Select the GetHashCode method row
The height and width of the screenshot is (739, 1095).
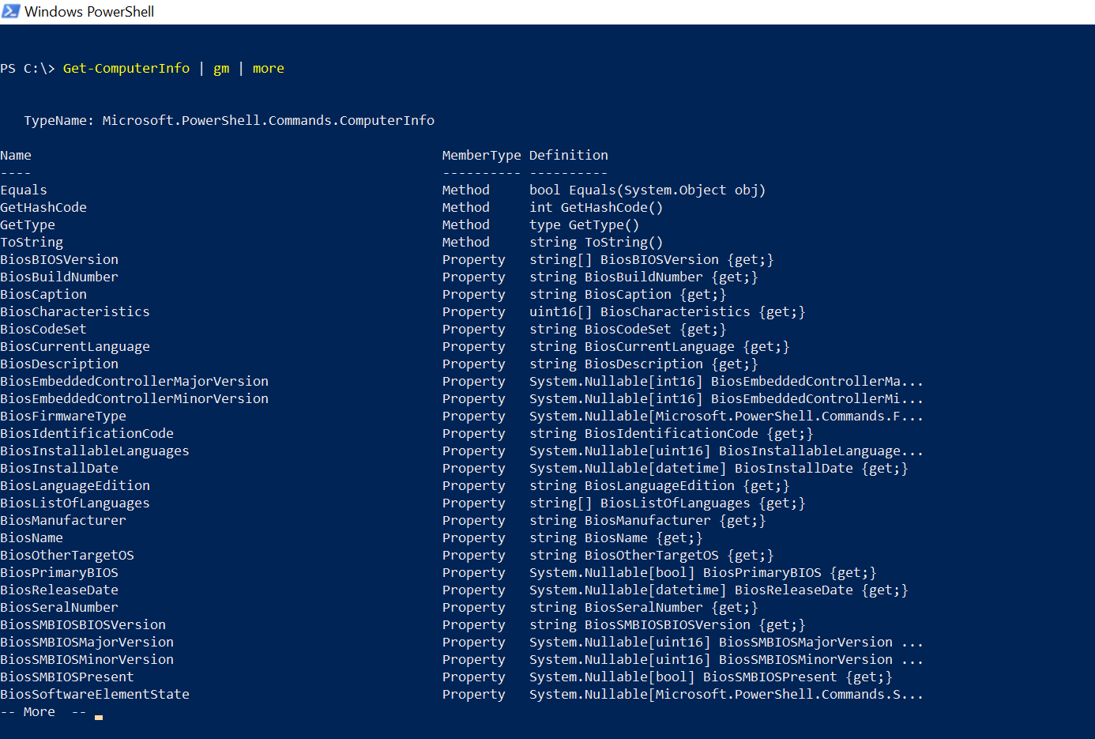[43, 207]
